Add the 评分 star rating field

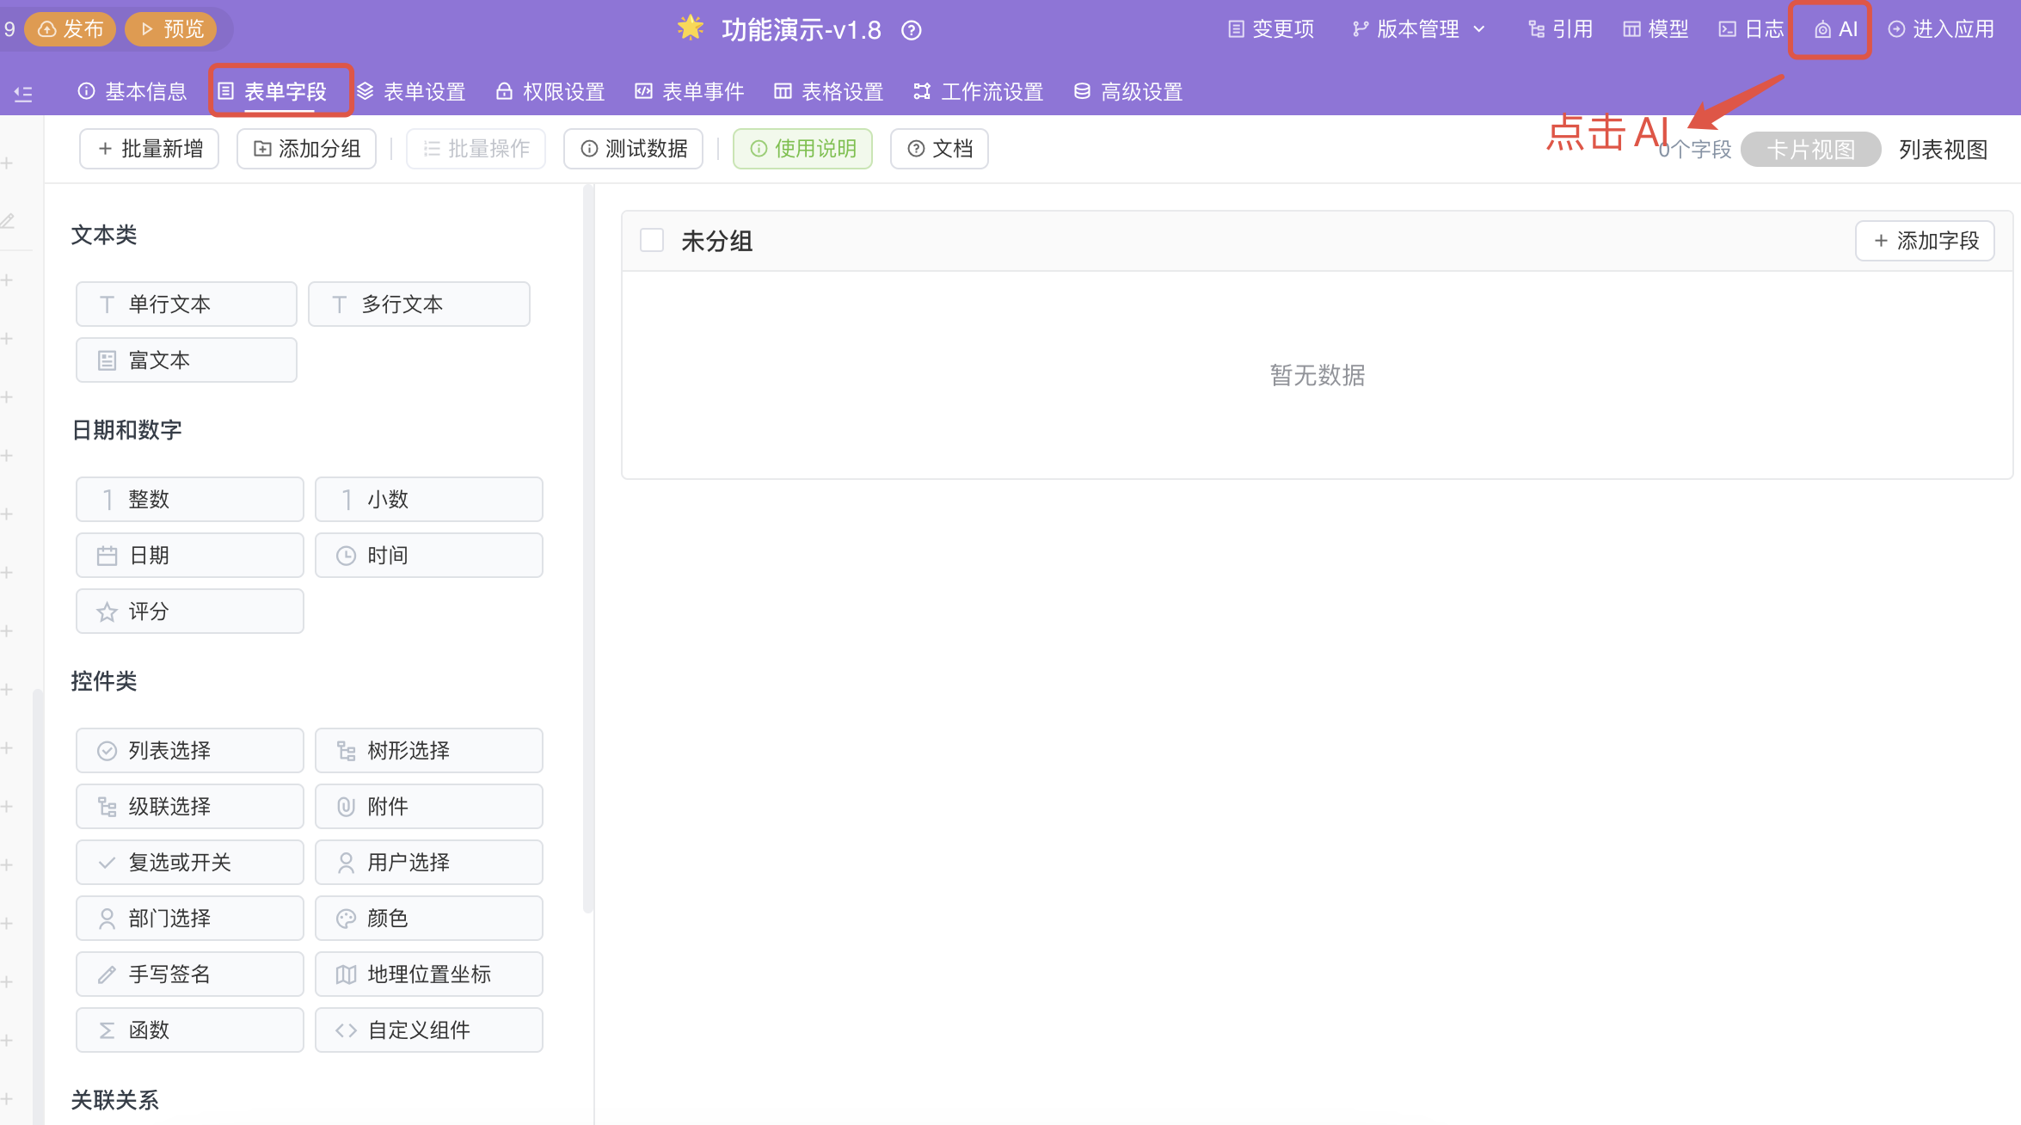tap(189, 612)
